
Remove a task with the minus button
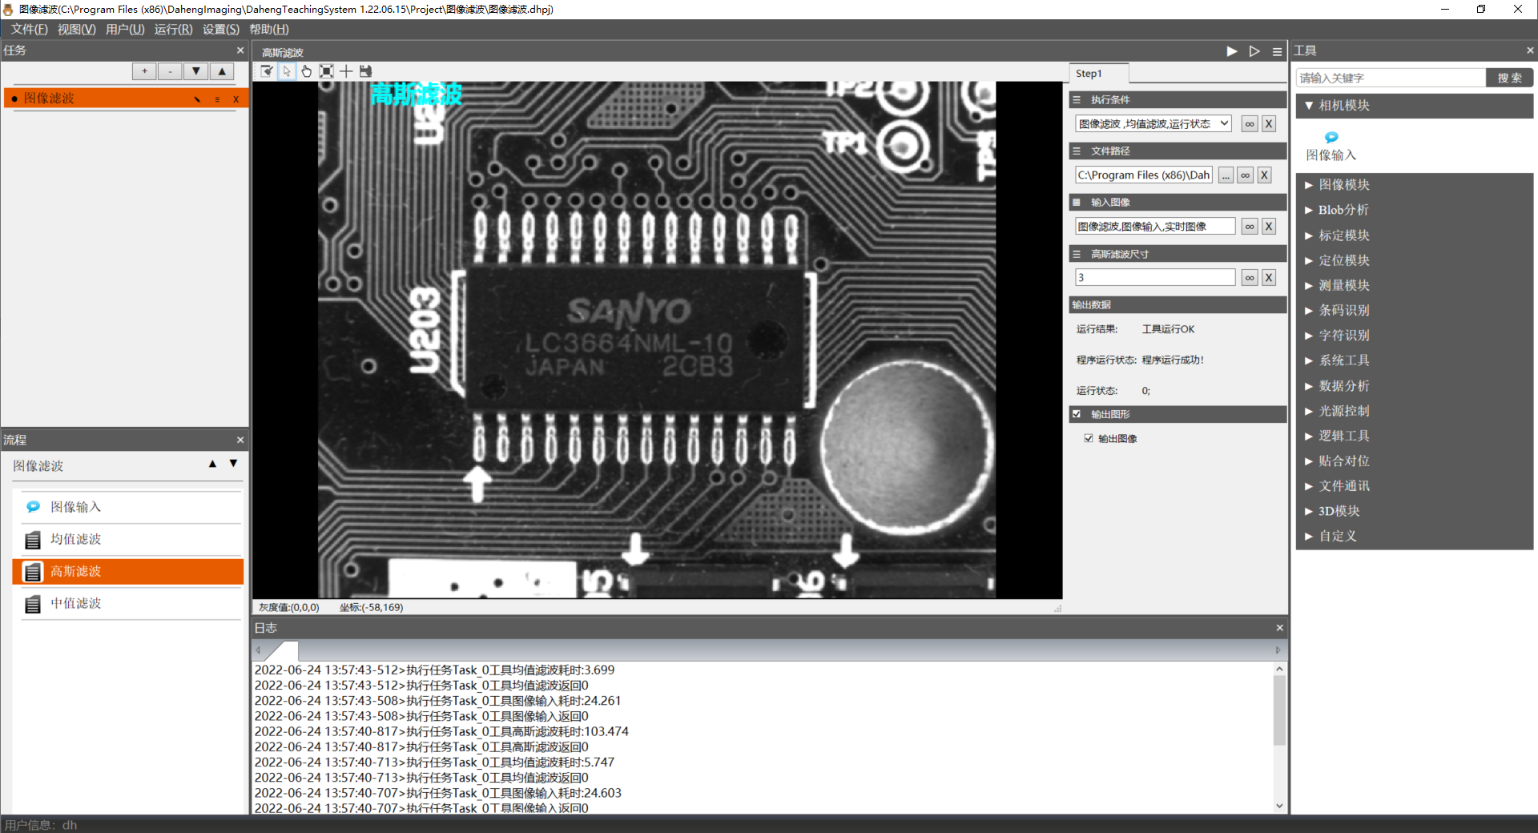pyautogui.click(x=170, y=71)
